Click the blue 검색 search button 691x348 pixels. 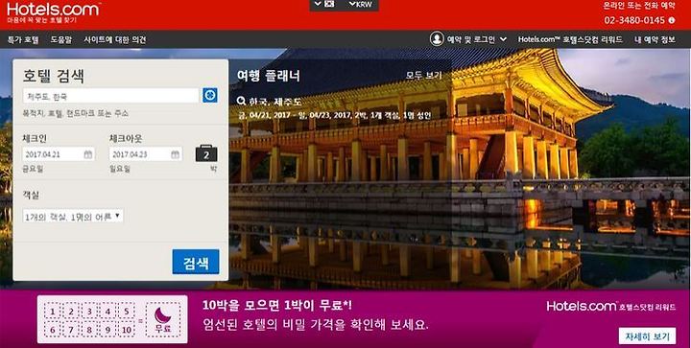tap(196, 263)
